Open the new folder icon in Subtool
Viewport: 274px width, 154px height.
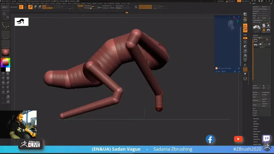point(256,40)
